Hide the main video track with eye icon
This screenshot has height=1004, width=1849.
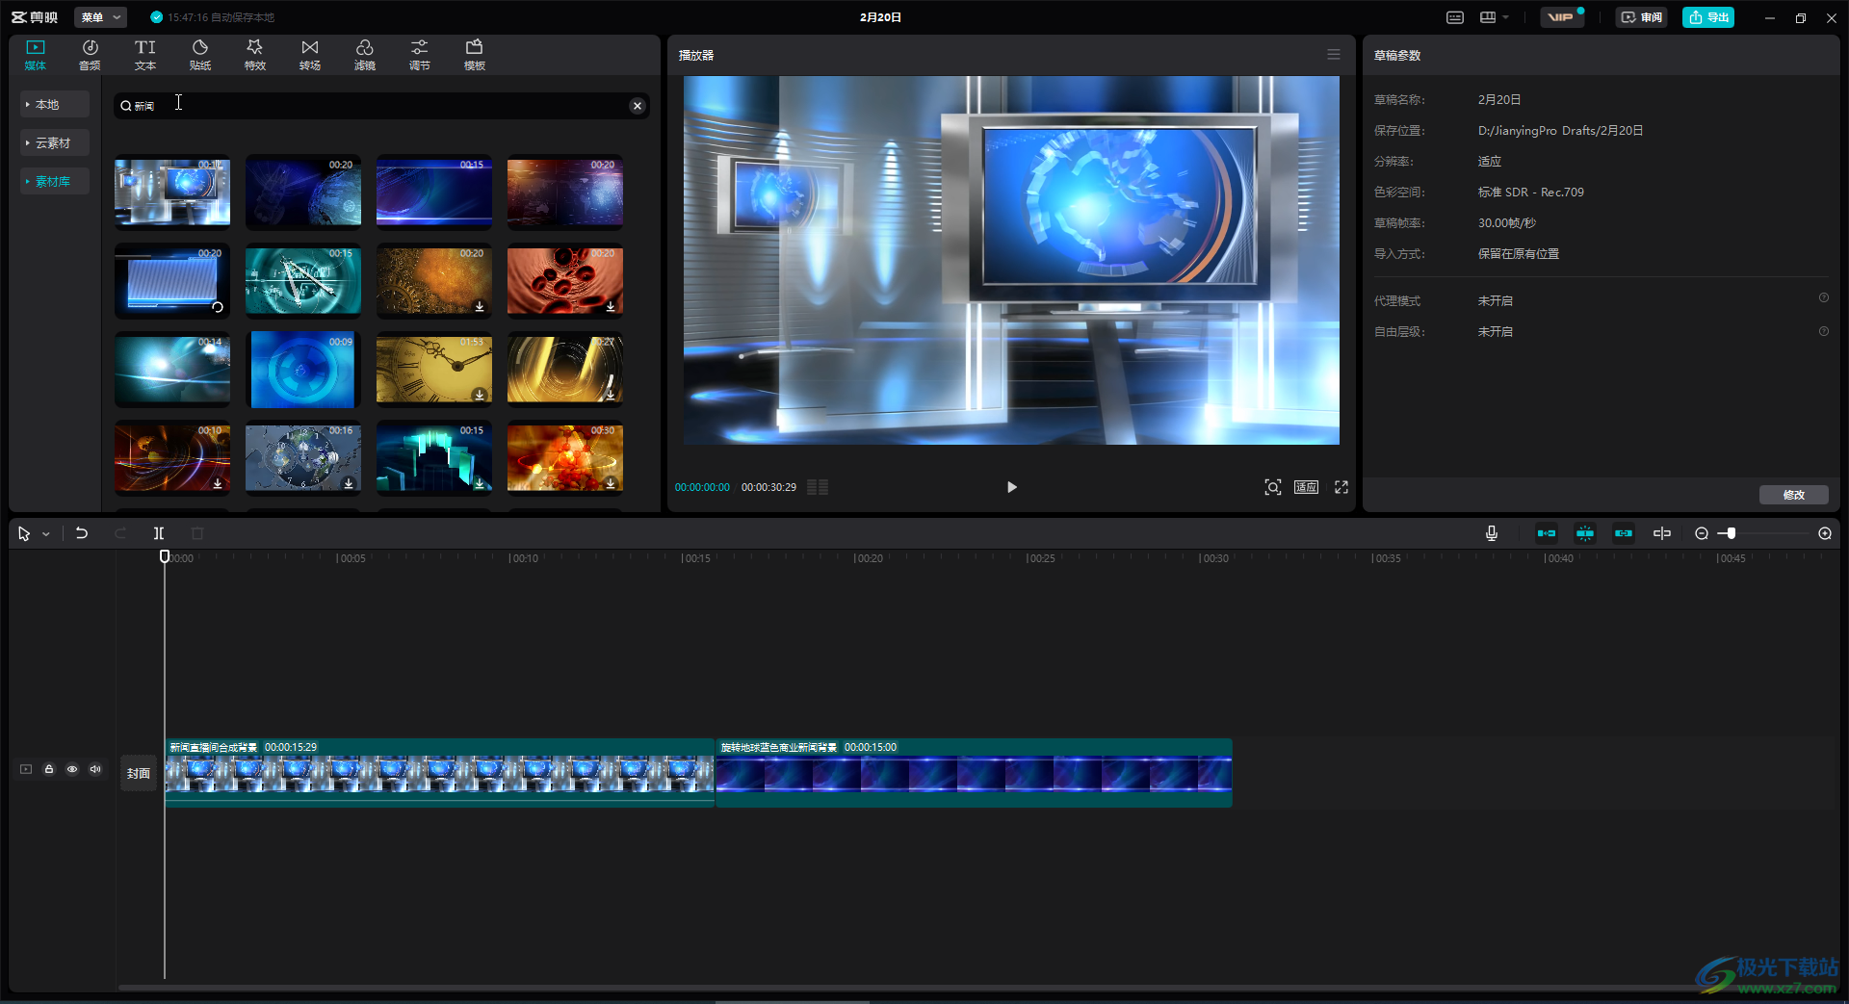(72, 769)
